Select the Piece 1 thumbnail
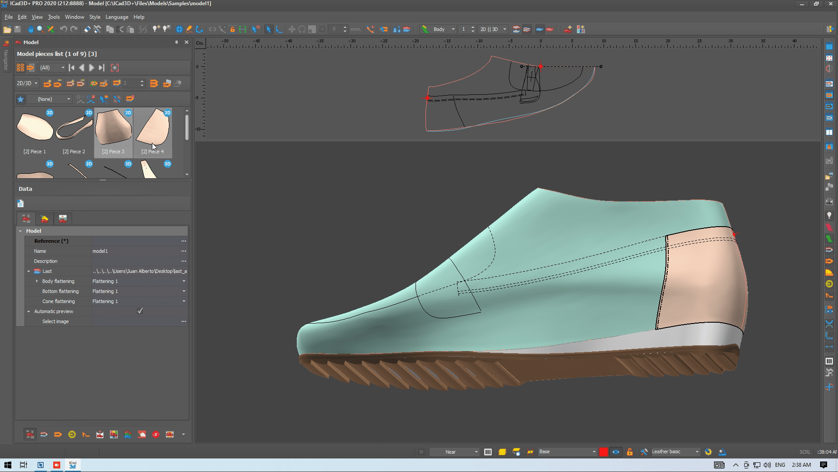 (x=35, y=127)
